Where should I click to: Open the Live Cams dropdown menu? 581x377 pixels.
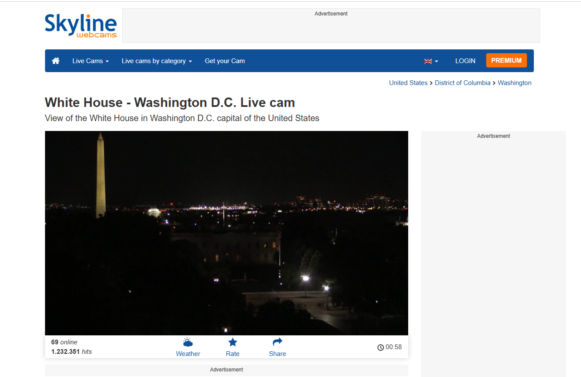coord(90,61)
